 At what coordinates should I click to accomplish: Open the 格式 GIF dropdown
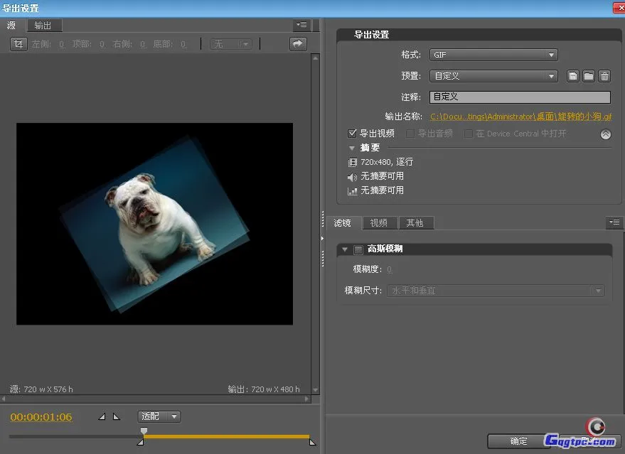(493, 55)
